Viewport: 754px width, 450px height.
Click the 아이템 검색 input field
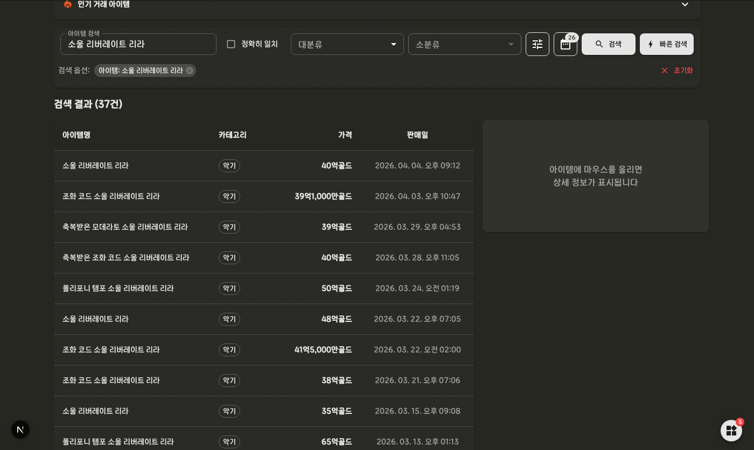(138, 44)
